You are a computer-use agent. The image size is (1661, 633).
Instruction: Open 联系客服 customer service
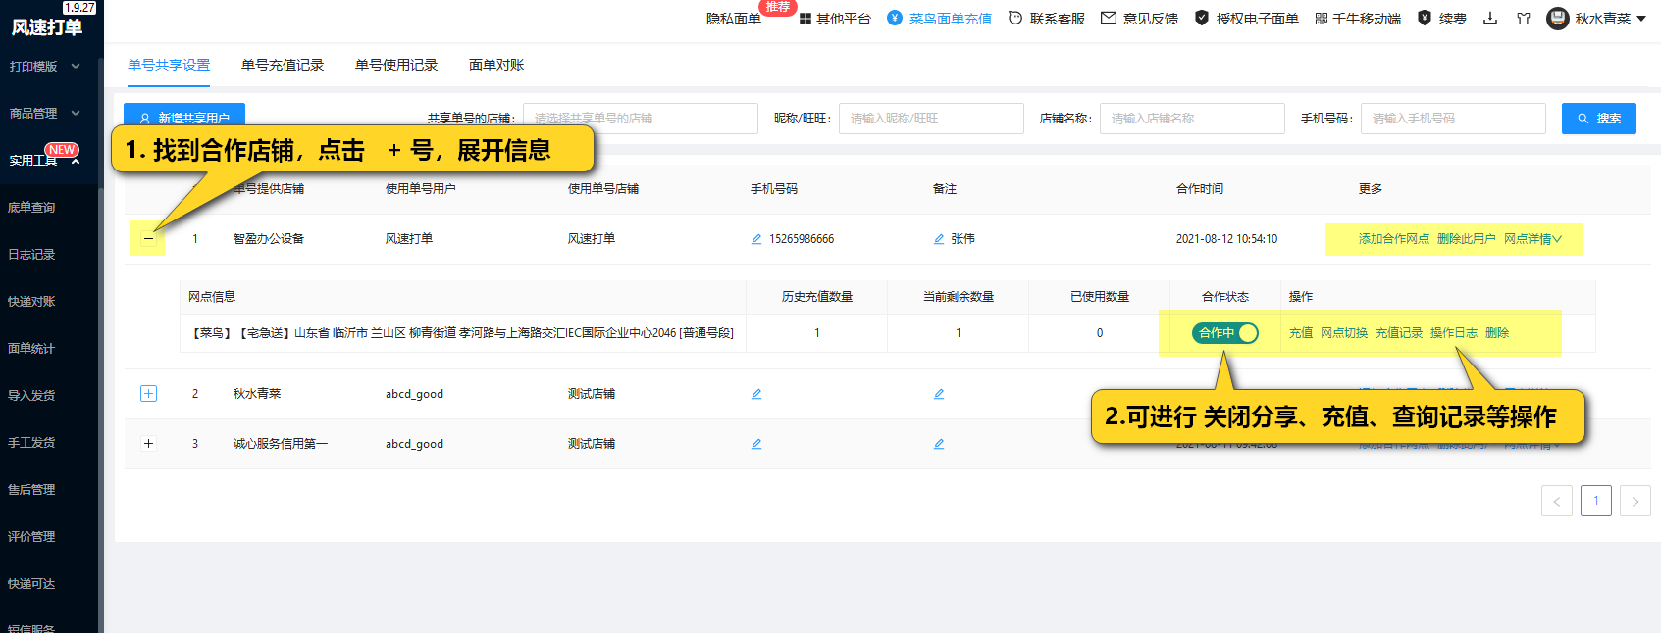coord(1047,19)
